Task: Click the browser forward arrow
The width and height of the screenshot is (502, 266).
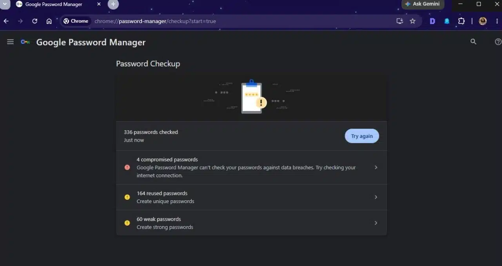Action: coord(20,21)
